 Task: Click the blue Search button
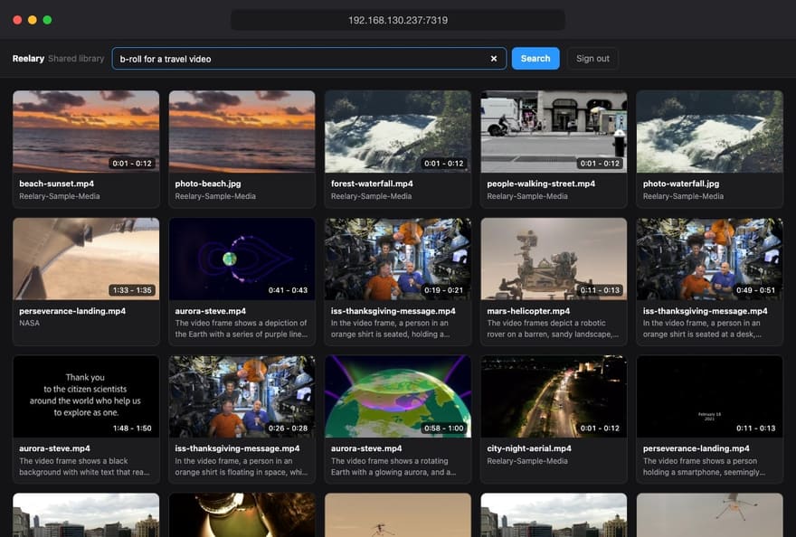tap(535, 59)
